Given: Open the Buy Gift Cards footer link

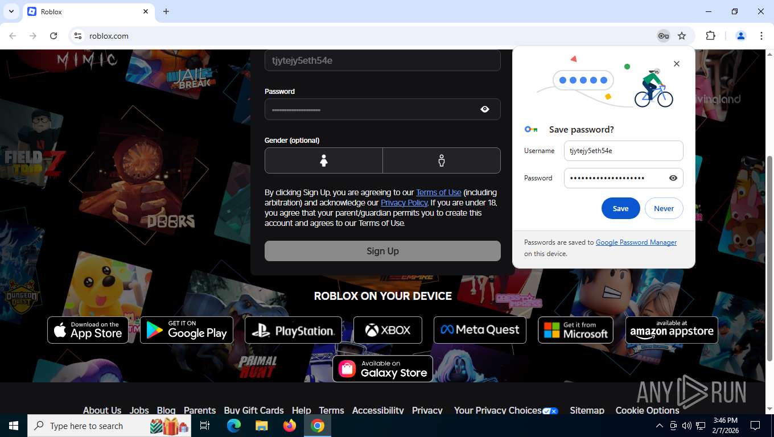Looking at the screenshot, I should tap(254, 410).
